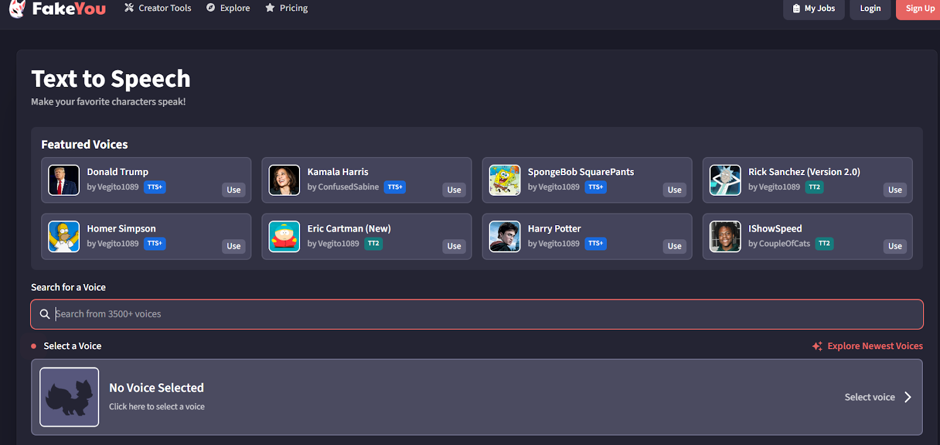This screenshot has width=940, height=445.
Task: Use the Eric Cartman (New) voice
Action: tap(454, 246)
